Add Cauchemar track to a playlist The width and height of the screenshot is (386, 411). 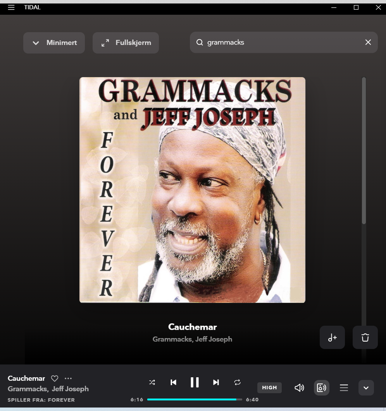click(332, 337)
